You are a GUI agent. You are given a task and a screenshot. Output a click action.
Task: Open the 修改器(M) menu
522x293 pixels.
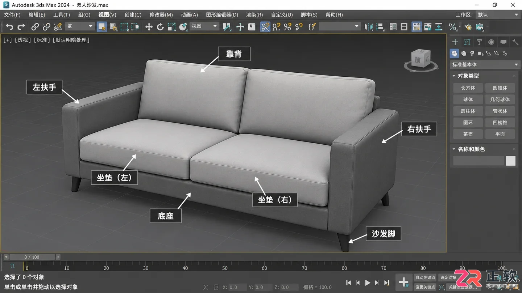(161, 15)
